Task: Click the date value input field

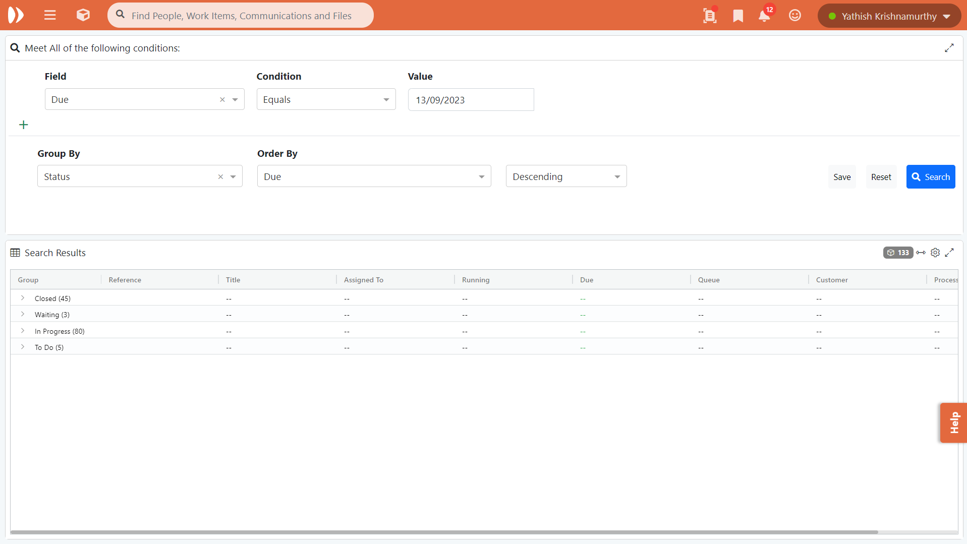Action: pyautogui.click(x=471, y=100)
